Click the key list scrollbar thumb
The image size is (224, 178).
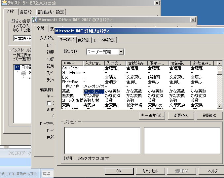pyautogui.click(x=219, y=72)
